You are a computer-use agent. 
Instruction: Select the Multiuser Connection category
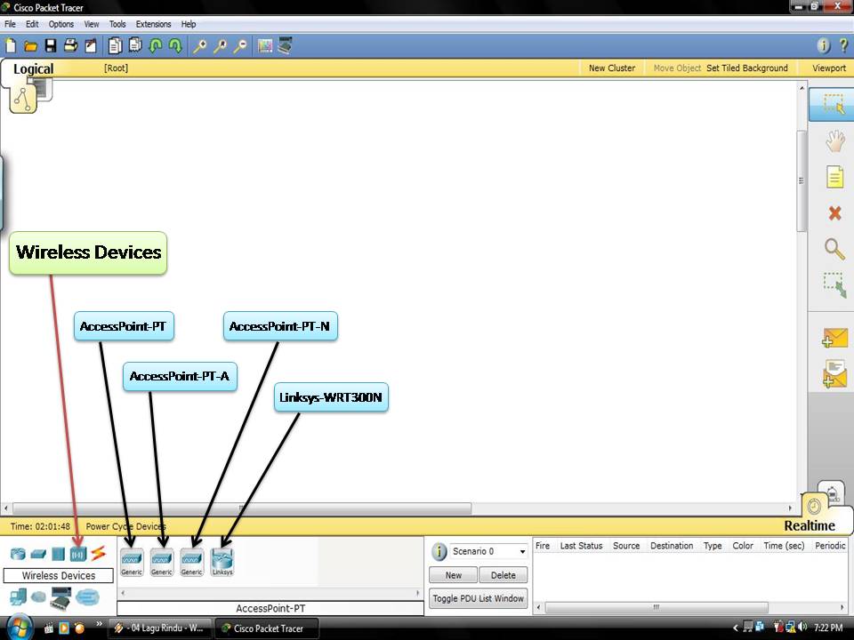click(x=87, y=597)
